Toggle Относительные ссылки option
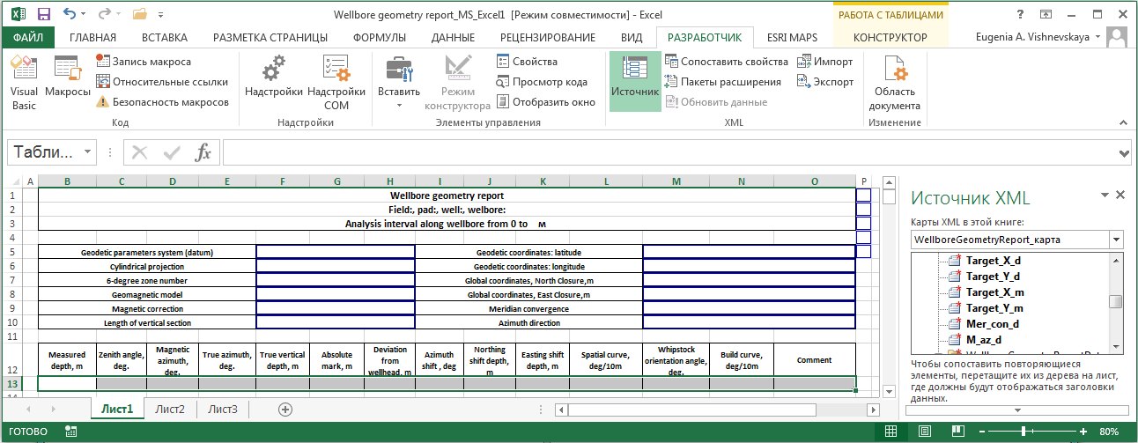Image resolution: width=1138 pixels, height=443 pixels. pyautogui.click(x=162, y=82)
